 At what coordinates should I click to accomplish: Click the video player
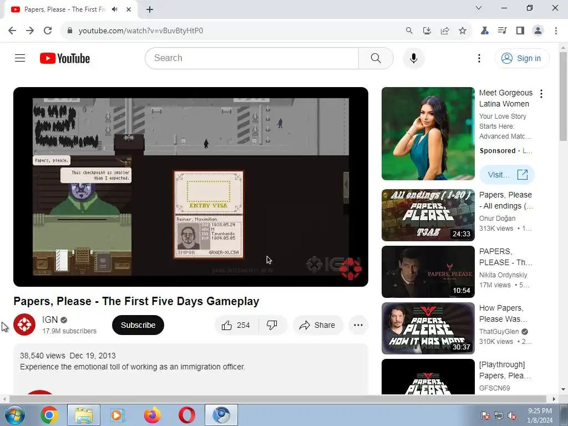191,186
